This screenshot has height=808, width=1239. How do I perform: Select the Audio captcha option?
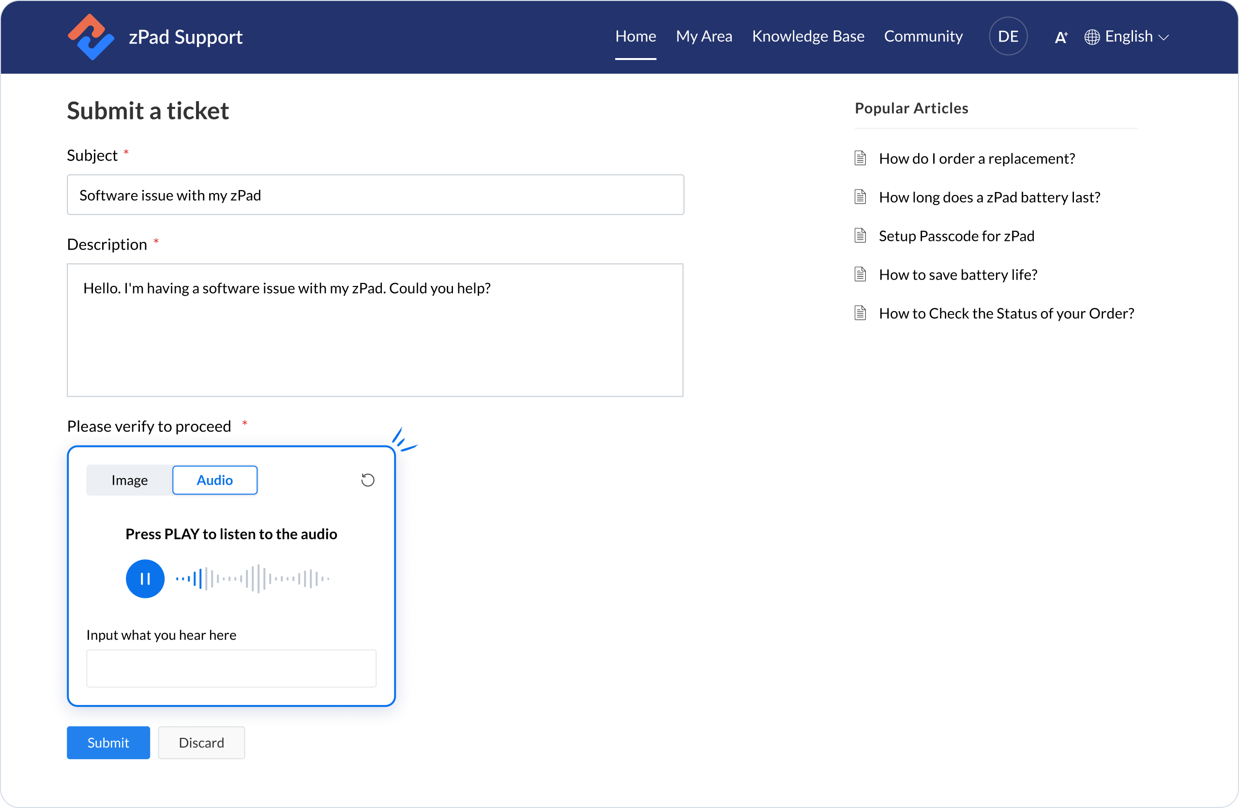tap(214, 479)
